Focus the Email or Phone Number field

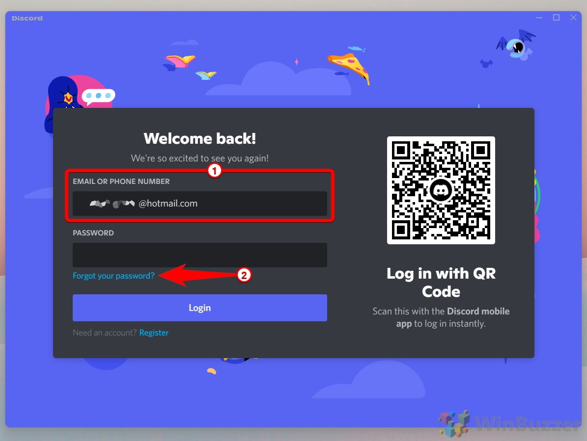point(199,204)
